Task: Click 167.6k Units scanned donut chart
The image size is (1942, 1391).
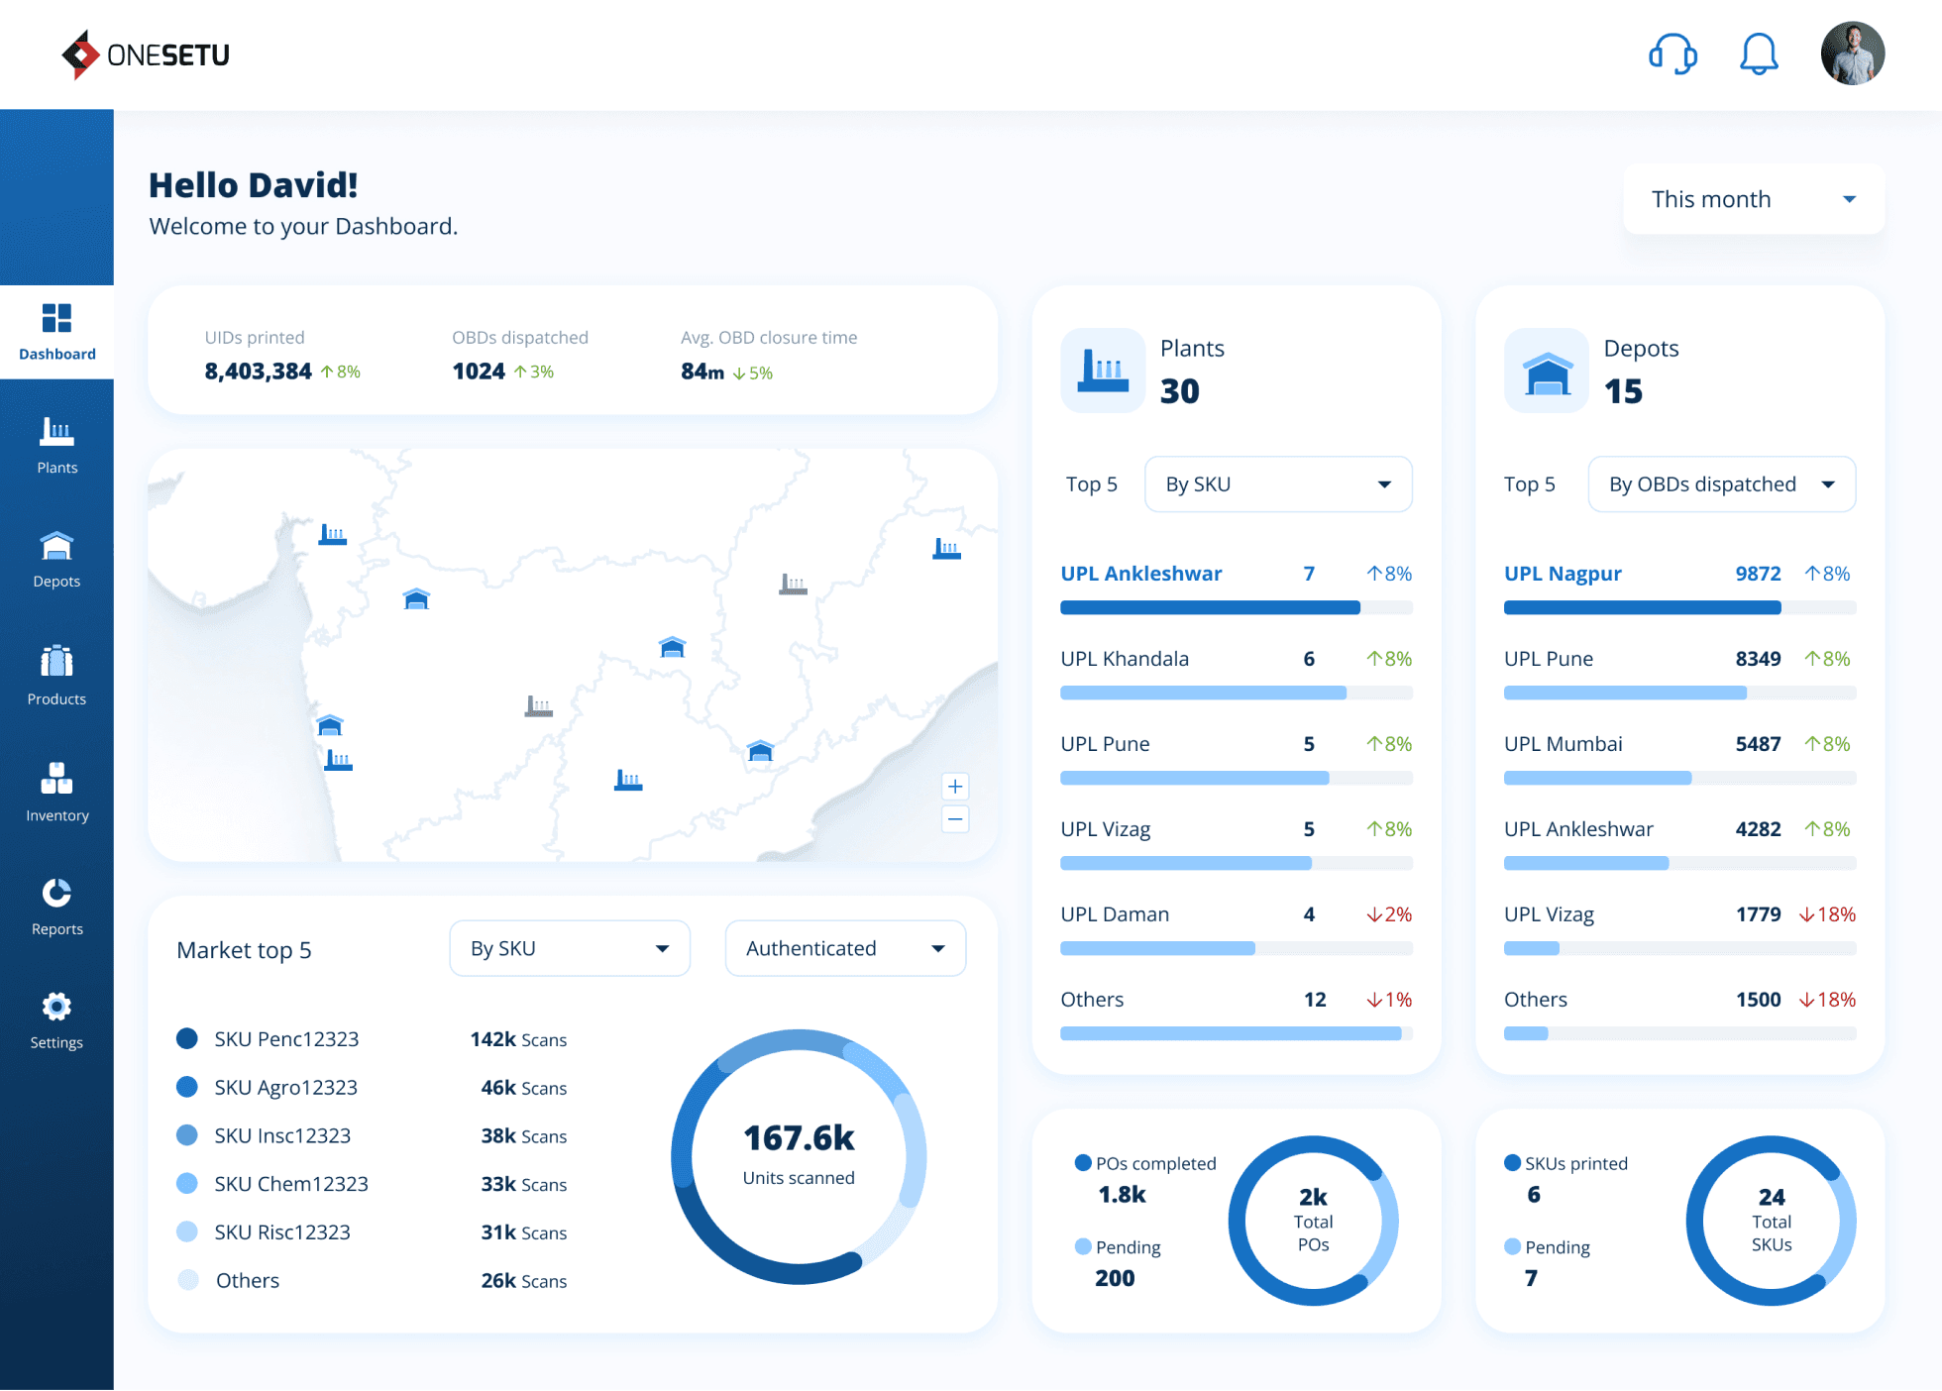Action: point(799,1156)
